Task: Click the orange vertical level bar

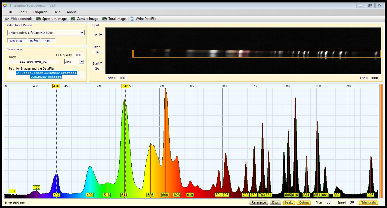Action: coord(381,141)
